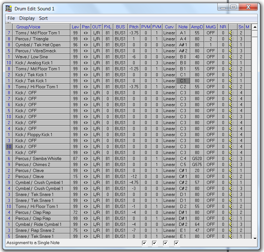
Task: Click scrollbar up arrow in the voice list
Action: point(255,27)
